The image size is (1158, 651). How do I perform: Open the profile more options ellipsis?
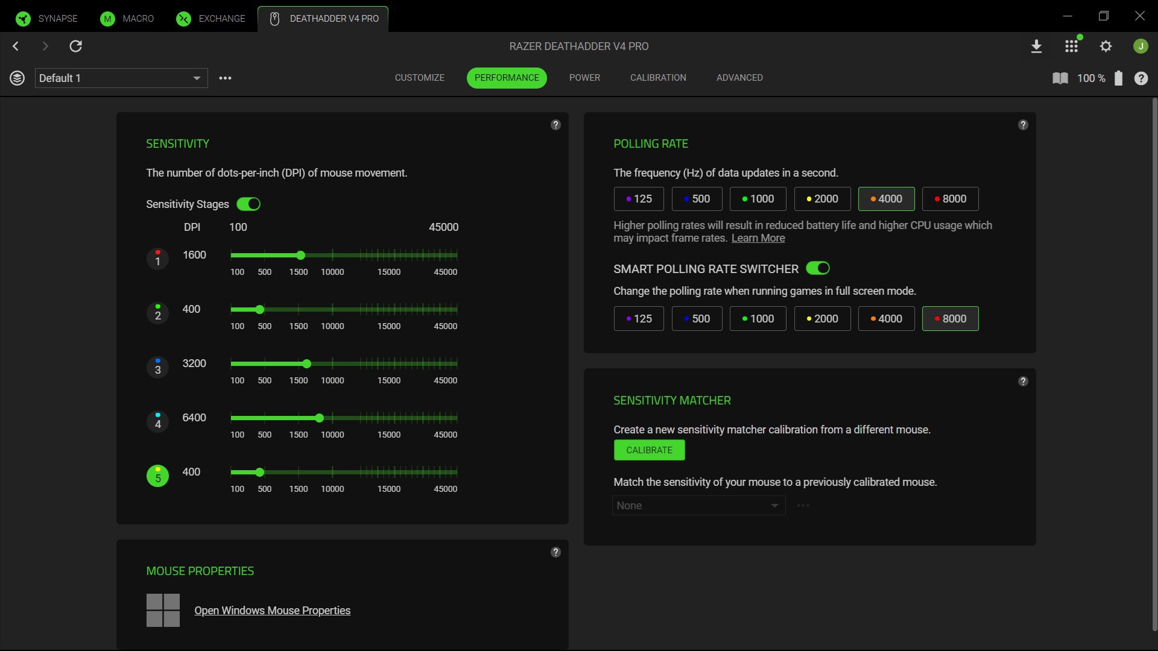225,78
